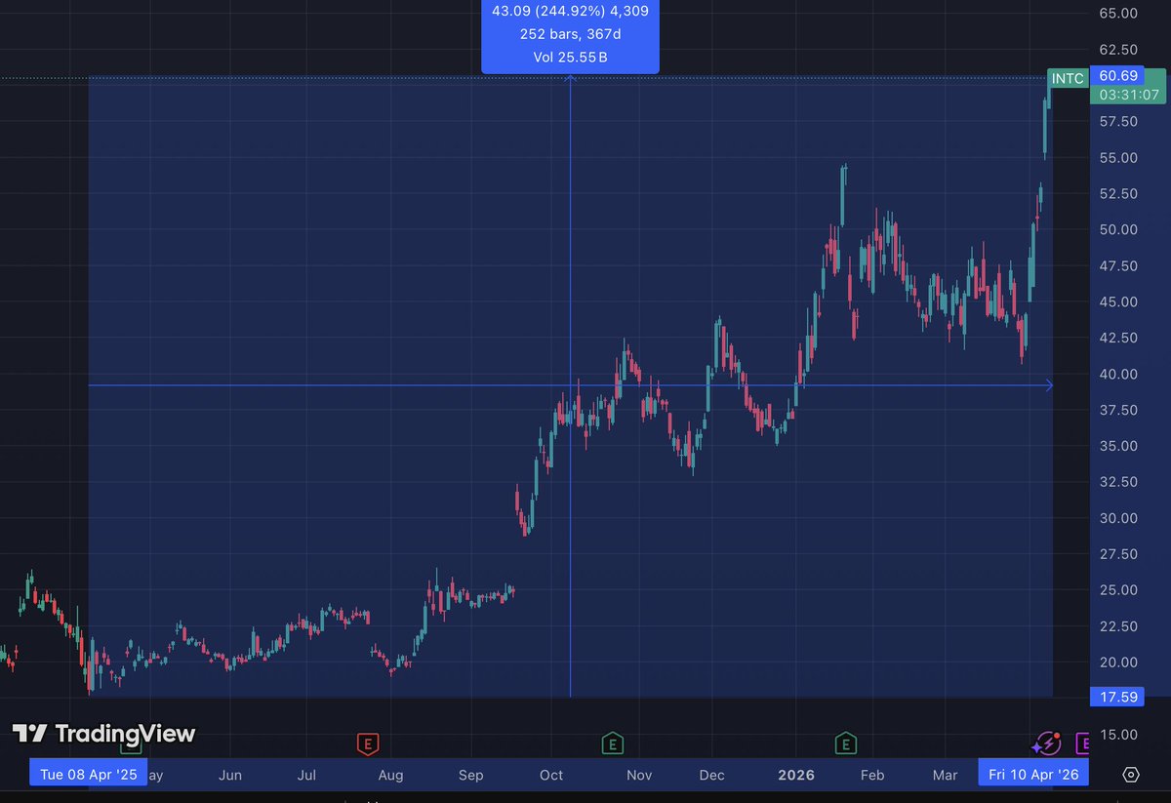Click the 20.00 price scale label
The height and width of the screenshot is (803, 1171).
click(x=1117, y=663)
